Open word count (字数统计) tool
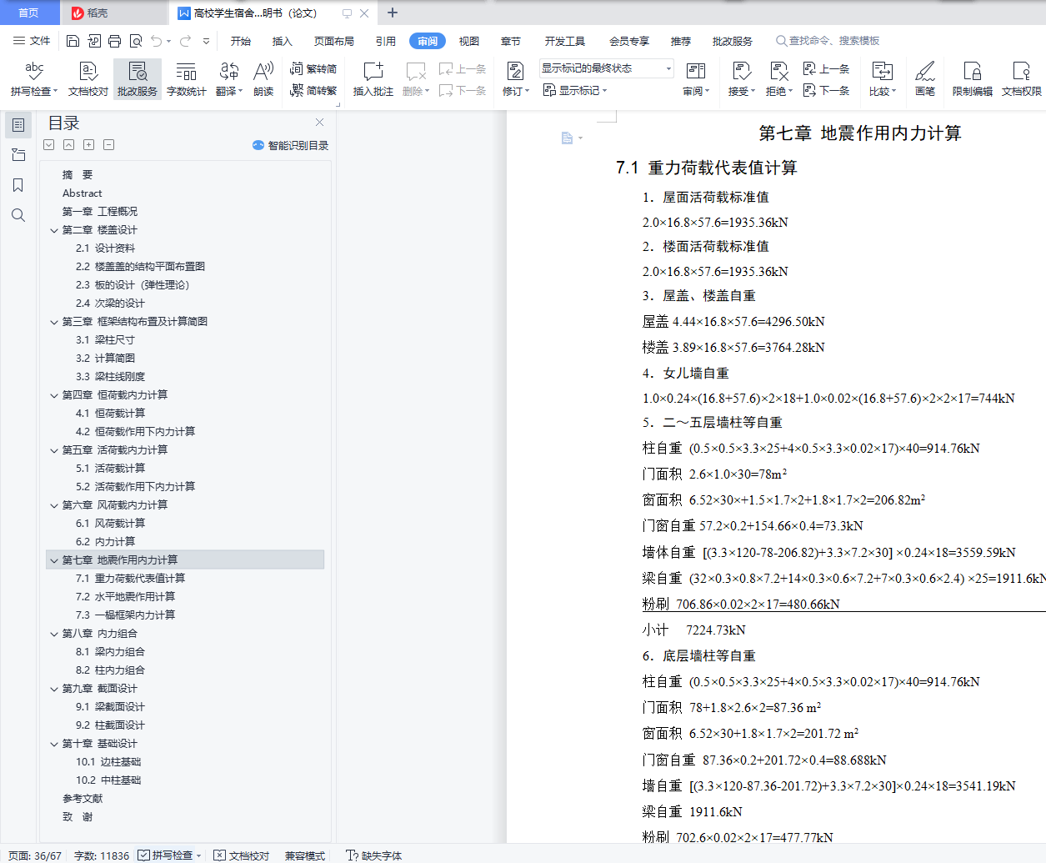 click(x=186, y=79)
